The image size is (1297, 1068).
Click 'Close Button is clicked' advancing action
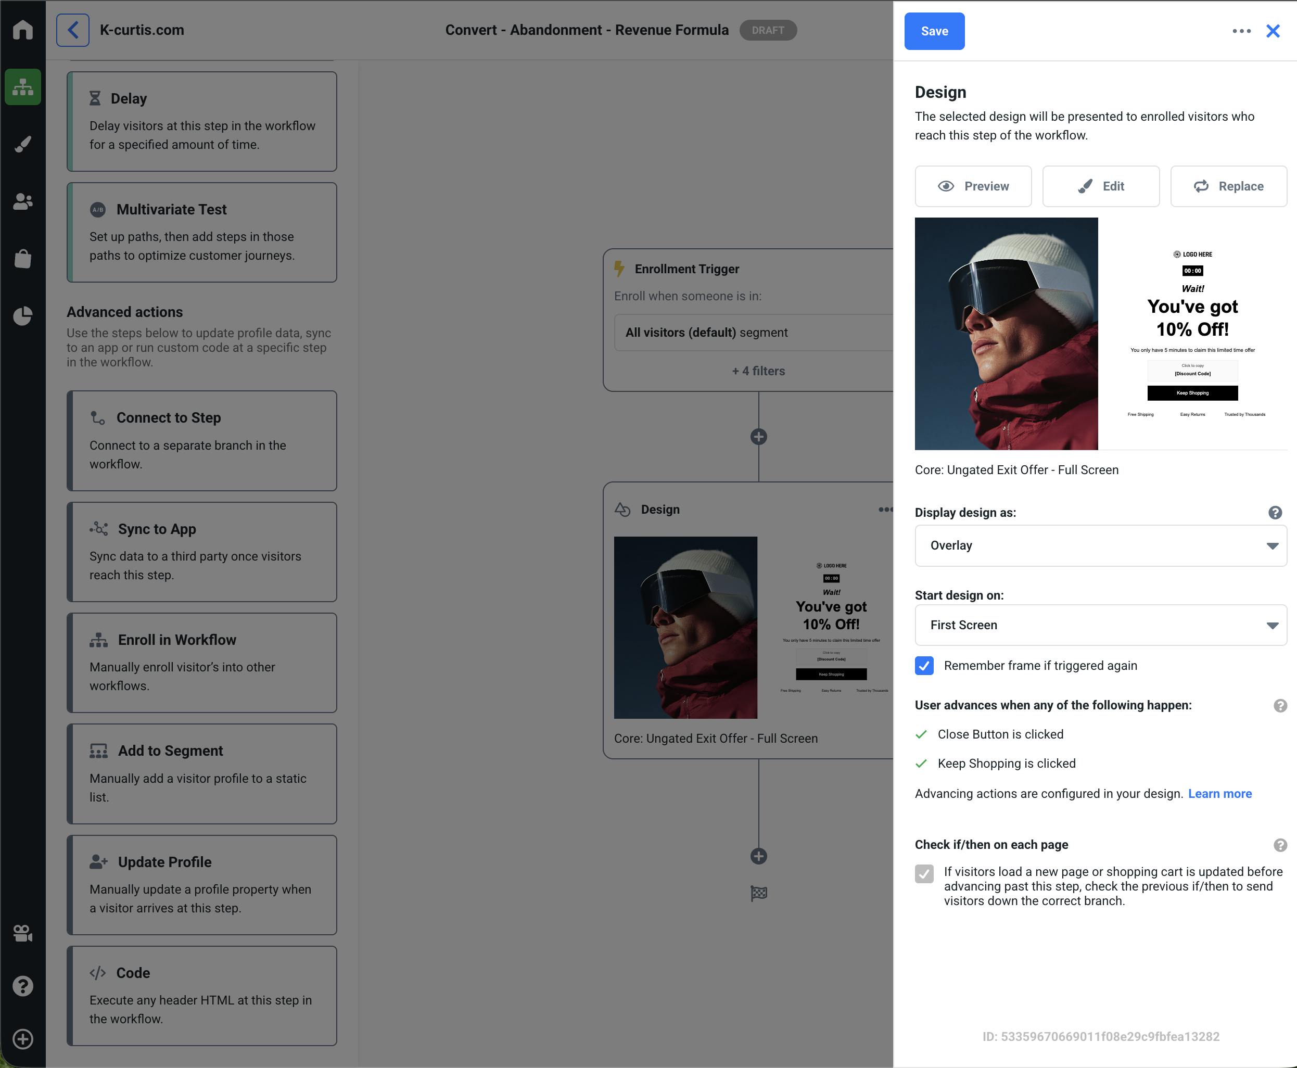(1000, 734)
